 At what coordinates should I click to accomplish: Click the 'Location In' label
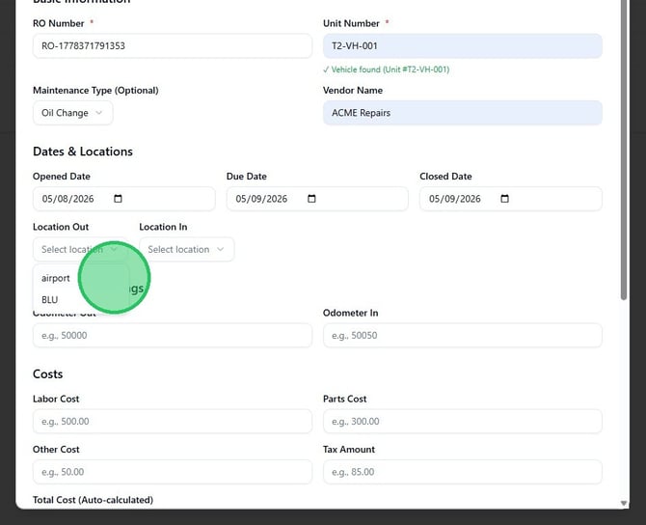click(x=163, y=227)
